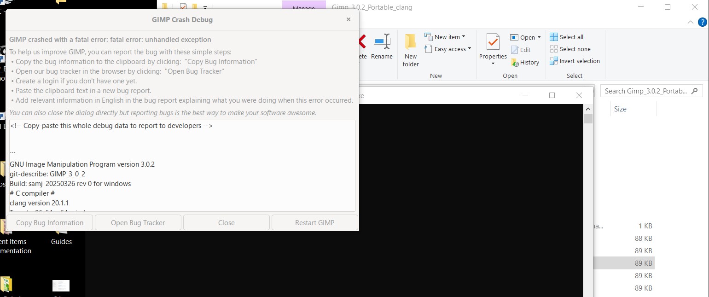Open Customize Quick Access Toolbar dropdown arrow
709x297 pixels.
[x=205, y=7]
